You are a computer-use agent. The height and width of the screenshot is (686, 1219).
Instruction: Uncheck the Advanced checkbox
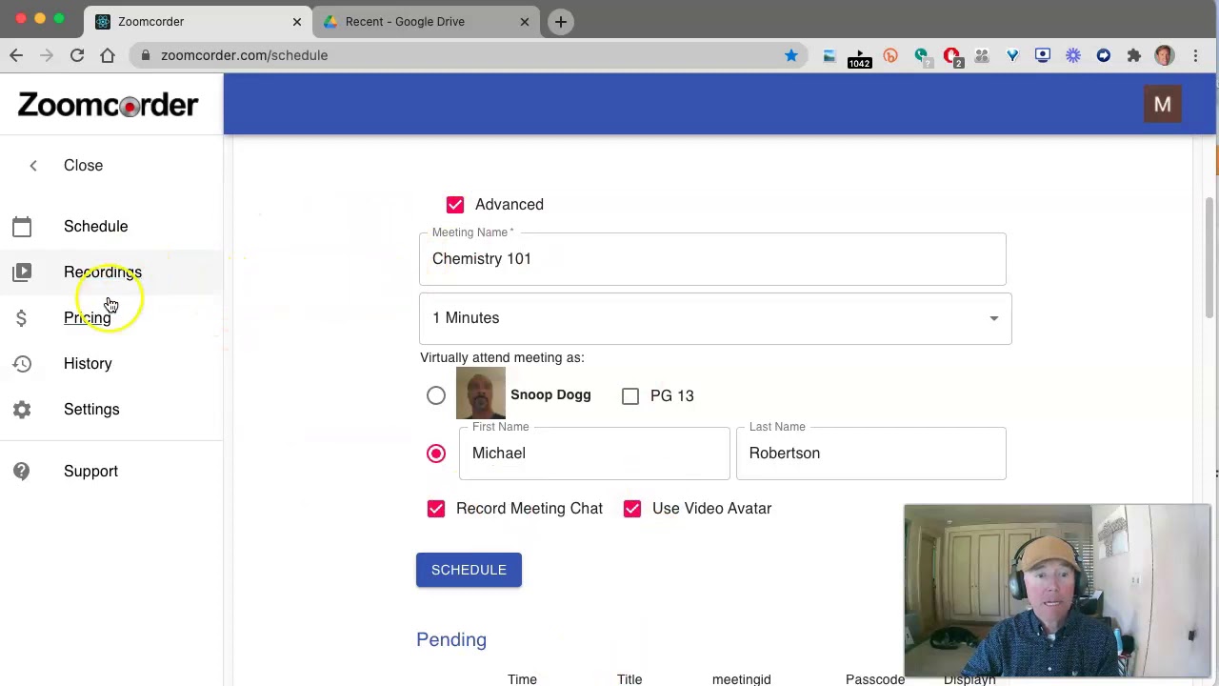coord(455,205)
